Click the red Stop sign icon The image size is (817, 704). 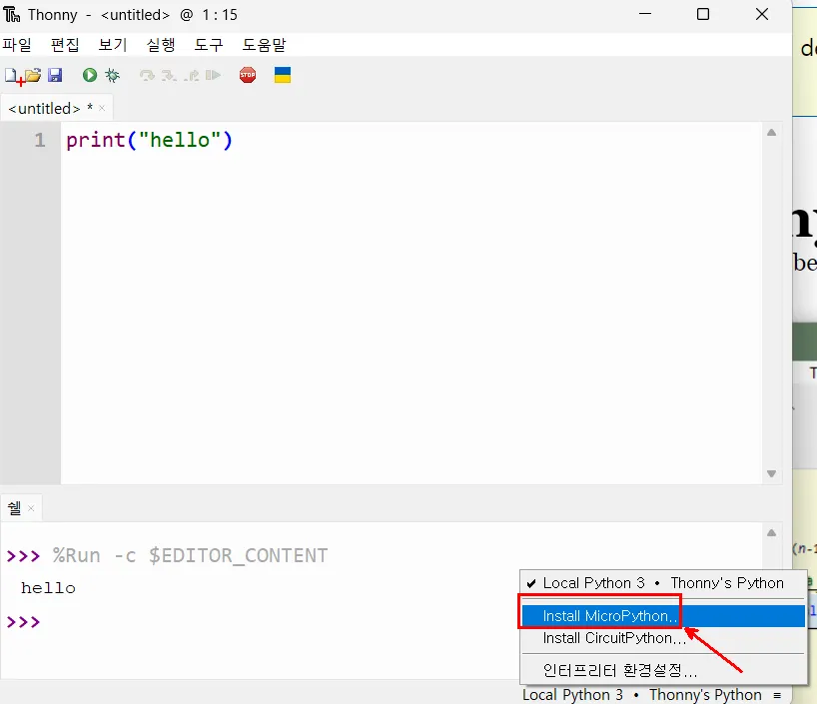[x=248, y=76]
